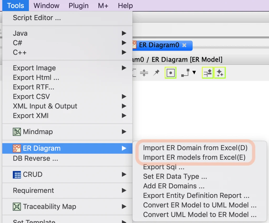Select the line style connector icon
The width and height of the screenshot is (269, 223).
coord(185,73)
